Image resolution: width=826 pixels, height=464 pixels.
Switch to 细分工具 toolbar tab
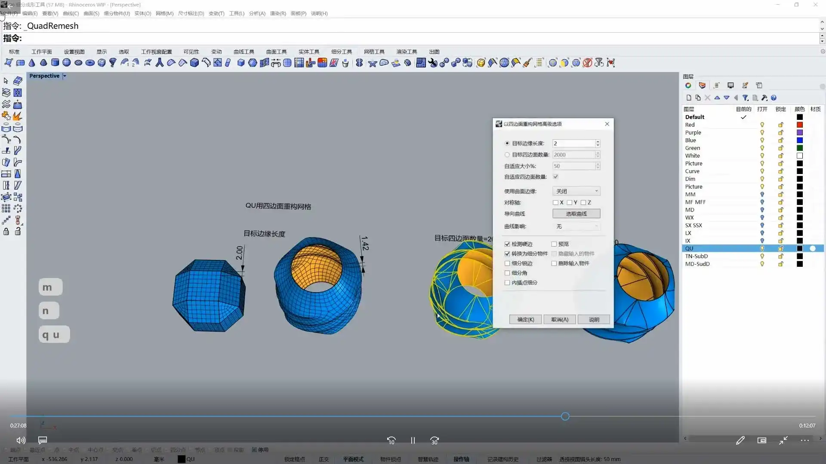coord(342,52)
